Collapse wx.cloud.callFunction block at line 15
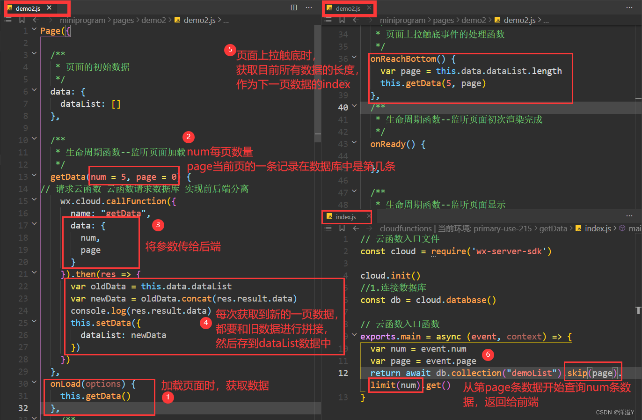The width and height of the screenshot is (642, 420). pos(34,199)
